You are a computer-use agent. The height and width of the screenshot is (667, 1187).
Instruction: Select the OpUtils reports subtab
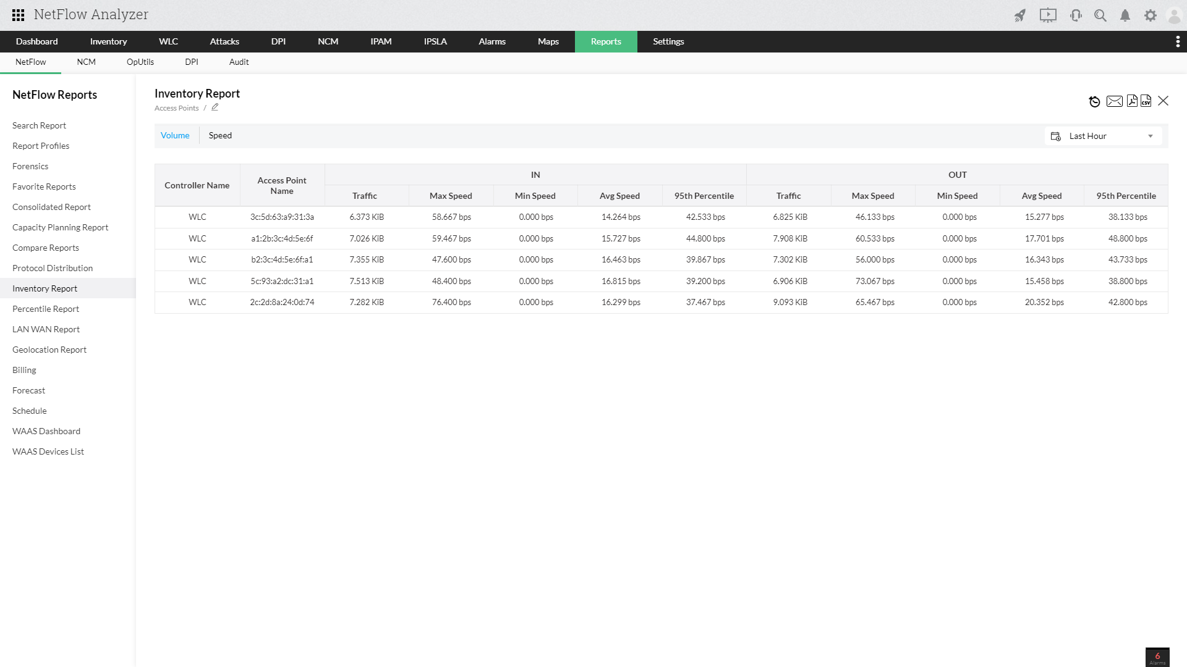pyautogui.click(x=140, y=62)
